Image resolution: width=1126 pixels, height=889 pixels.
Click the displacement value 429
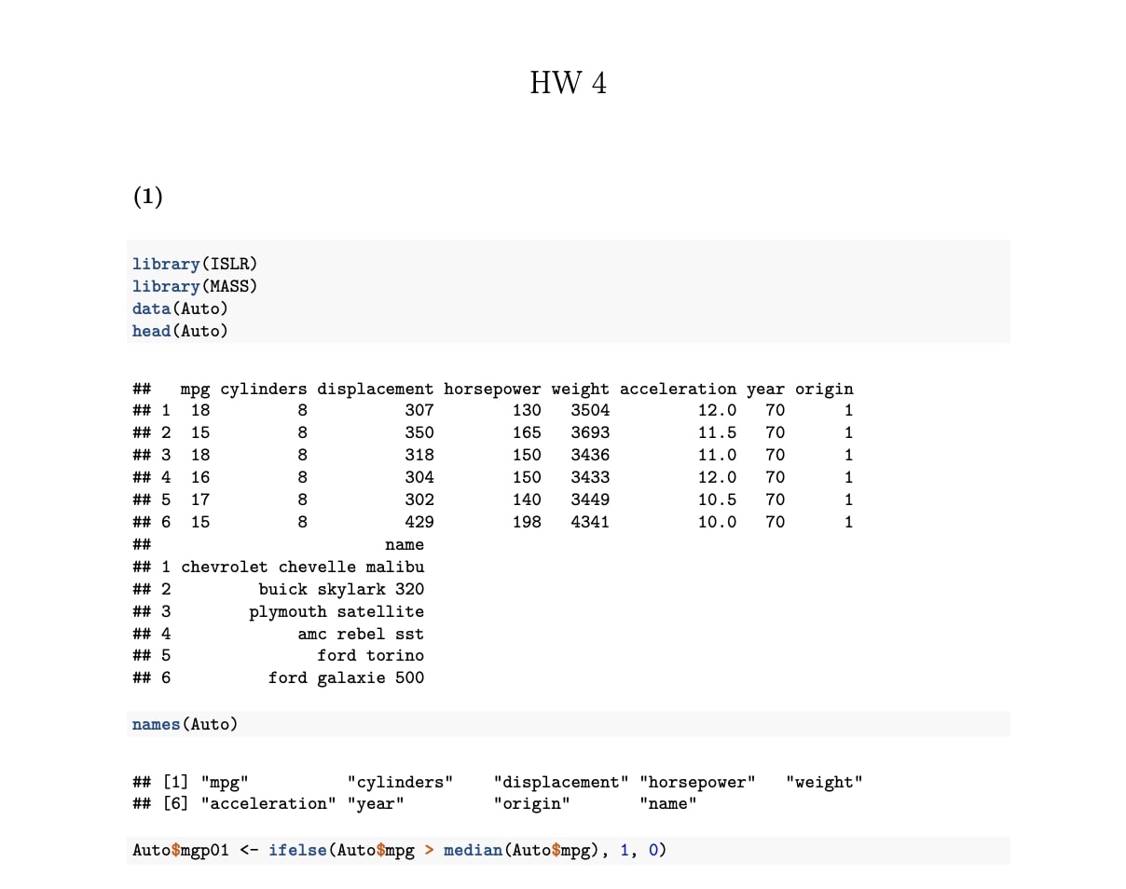tap(419, 522)
